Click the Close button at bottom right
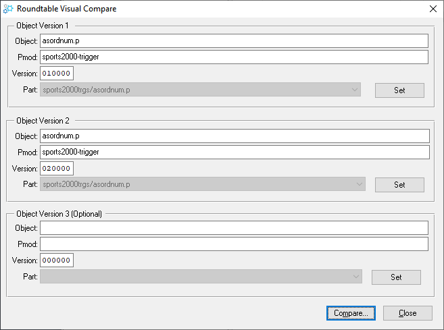Screen dimensions: 444x330 pos(408,313)
